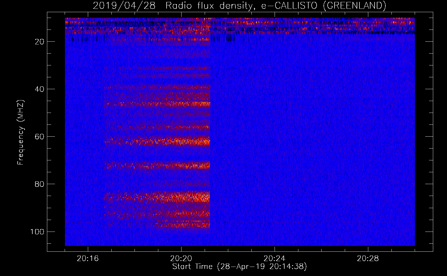Click the 60 MHz frequency tick label
The height and width of the screenshot is (276, 447).
[x=40, y=137]
